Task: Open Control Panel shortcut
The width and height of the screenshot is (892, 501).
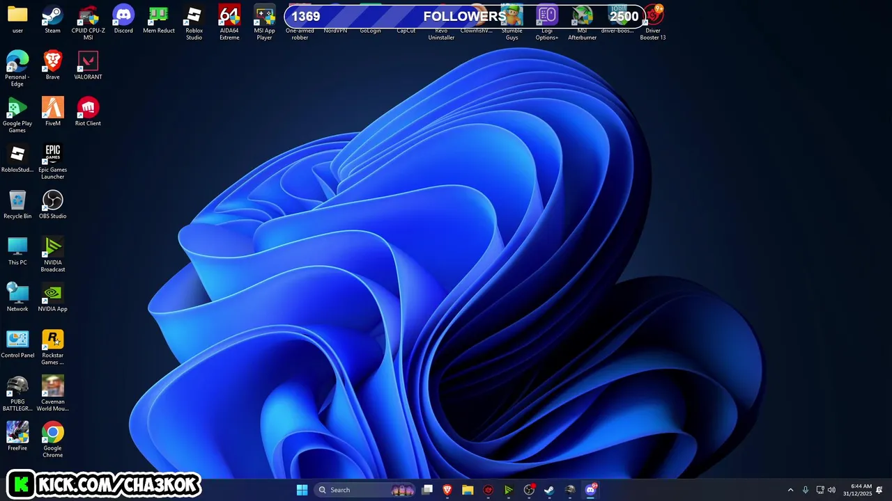Action: pos(17,340)
